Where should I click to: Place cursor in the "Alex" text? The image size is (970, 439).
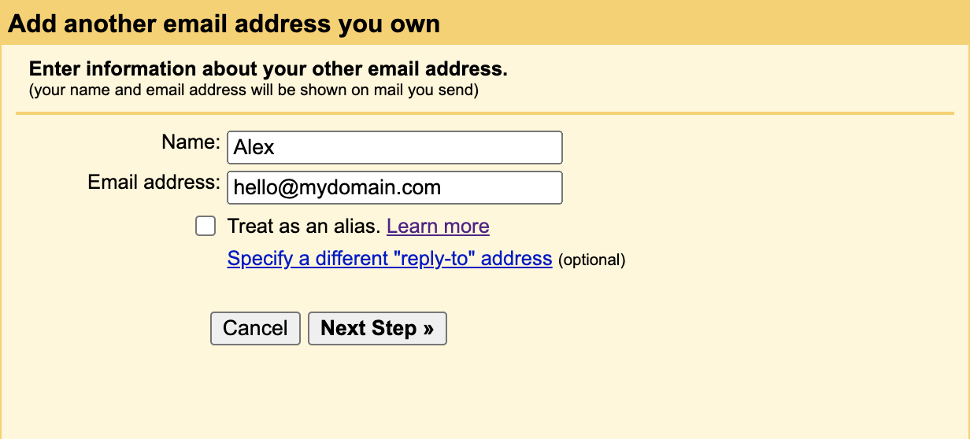(254, 148)
